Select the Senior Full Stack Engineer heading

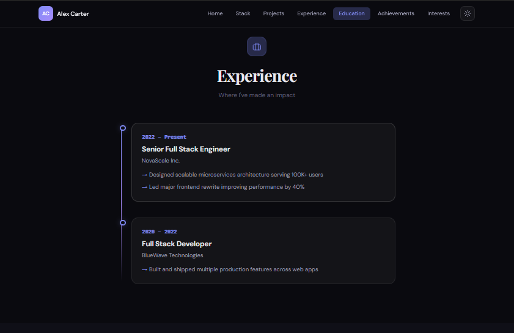(186, 149)
